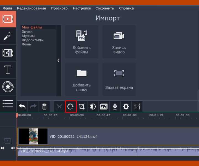Open clip properties gear icon
This screenshot has width=199, height=166.
point(126,107)
